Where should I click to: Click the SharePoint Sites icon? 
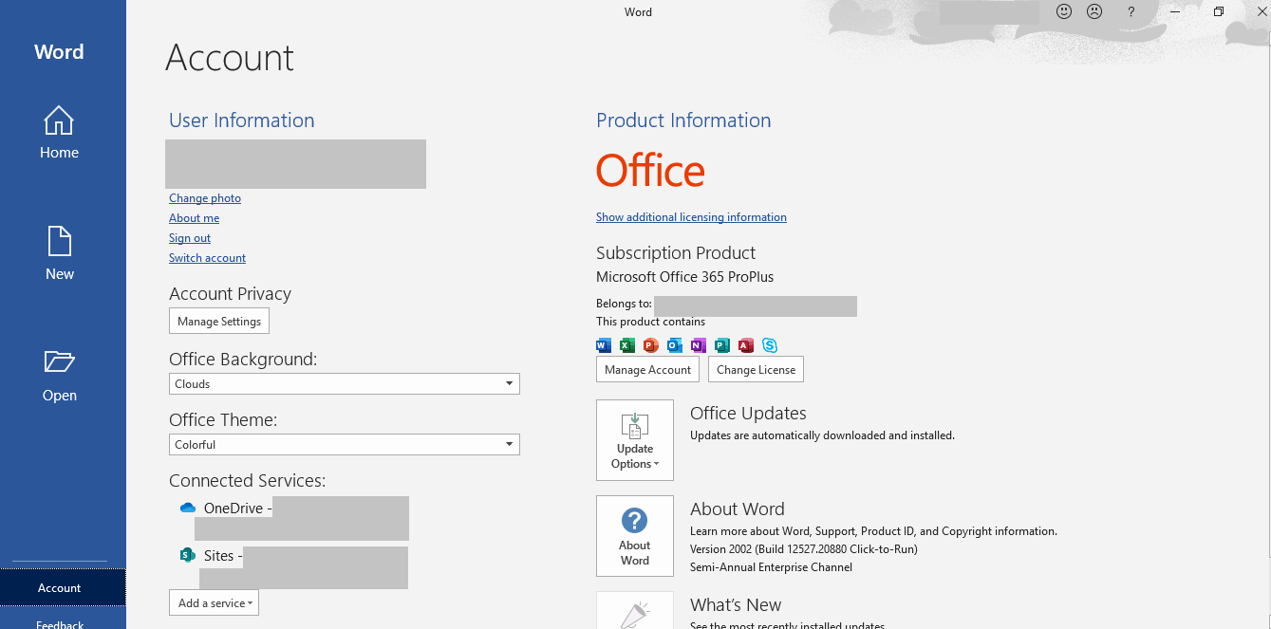coord(188,555)
